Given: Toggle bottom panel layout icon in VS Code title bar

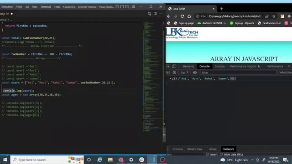Looking at the screenshot, I should [x=122, y=7].
